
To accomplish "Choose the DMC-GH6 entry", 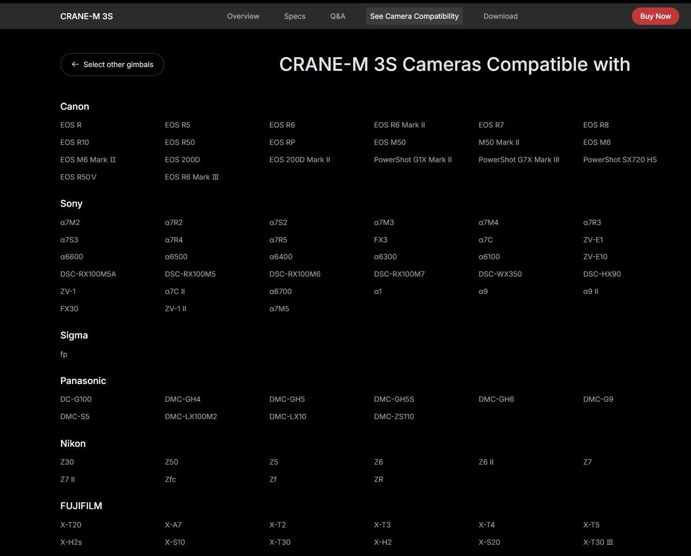I will [x=496, y=399].
